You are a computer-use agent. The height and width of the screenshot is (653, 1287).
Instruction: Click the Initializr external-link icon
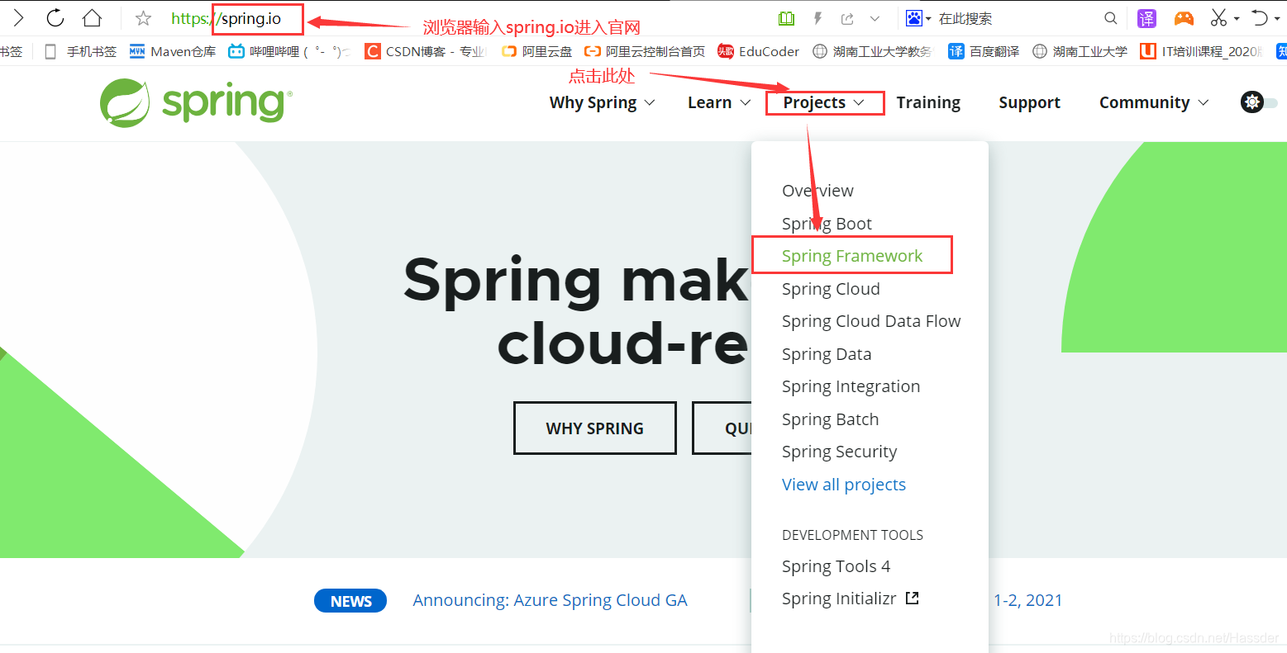click(x=913, y=598)
